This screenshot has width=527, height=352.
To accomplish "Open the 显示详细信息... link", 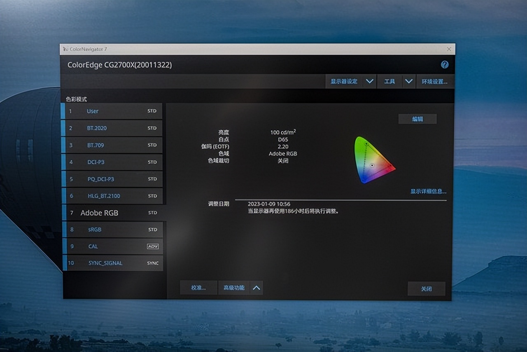I will point(428,191).
